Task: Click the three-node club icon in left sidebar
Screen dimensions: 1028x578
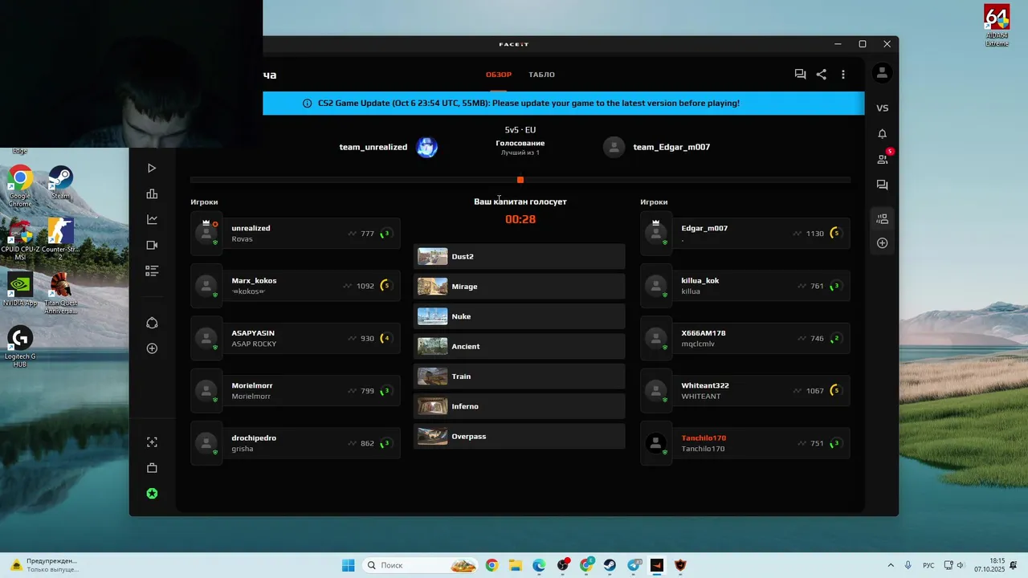Action: 152,323
